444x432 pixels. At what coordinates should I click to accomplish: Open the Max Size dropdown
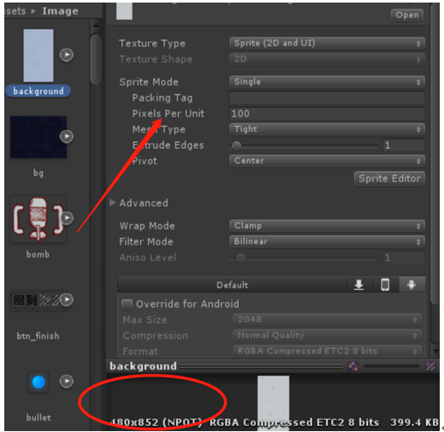[327, 320]
